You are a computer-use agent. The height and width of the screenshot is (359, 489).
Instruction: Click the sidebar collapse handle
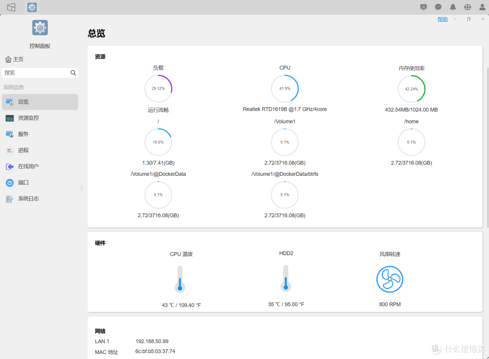pyautogui.click(x=81, y=188)
